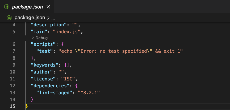Screen dimensions: 230x110
Task: Click the breadcrumb chevron separator
Action: click(x=48, y=18)
